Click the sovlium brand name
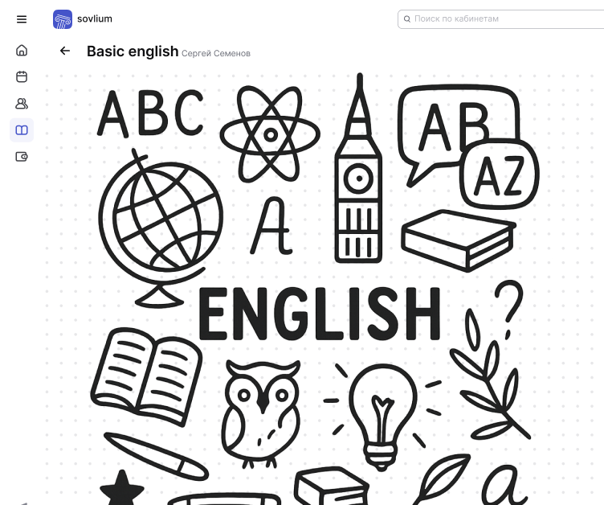The height and width of the screenshot is (505, 604). 95,18
